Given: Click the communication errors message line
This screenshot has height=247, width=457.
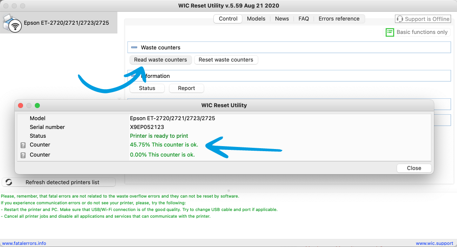Looking at the screenshot, I should (93, 203).
